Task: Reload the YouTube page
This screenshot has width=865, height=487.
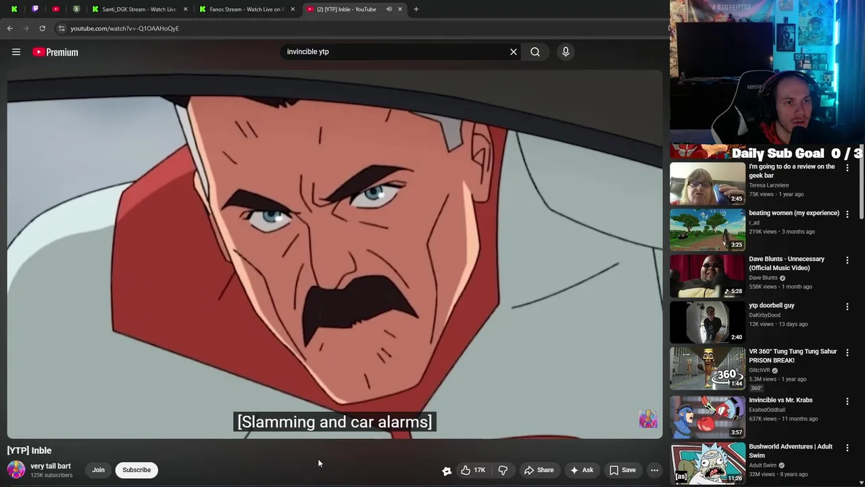Action: [x=42, y=28]
